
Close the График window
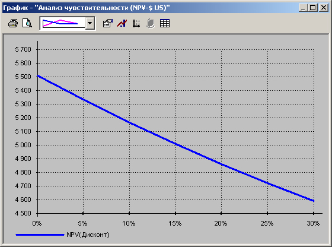click(324, 8)
